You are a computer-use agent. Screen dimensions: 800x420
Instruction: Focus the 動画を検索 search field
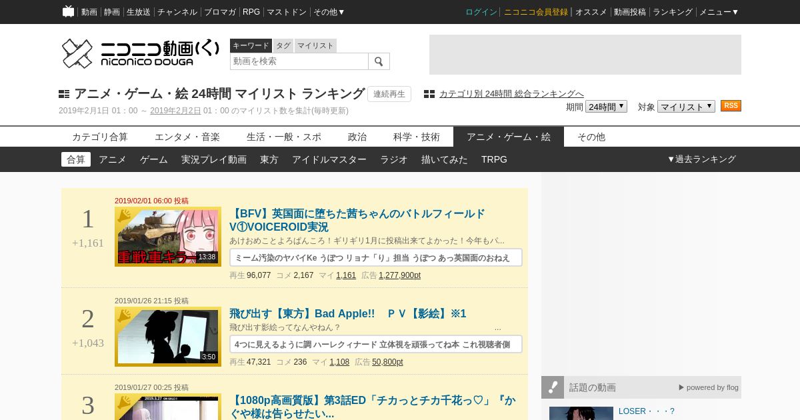click(299, 61)
